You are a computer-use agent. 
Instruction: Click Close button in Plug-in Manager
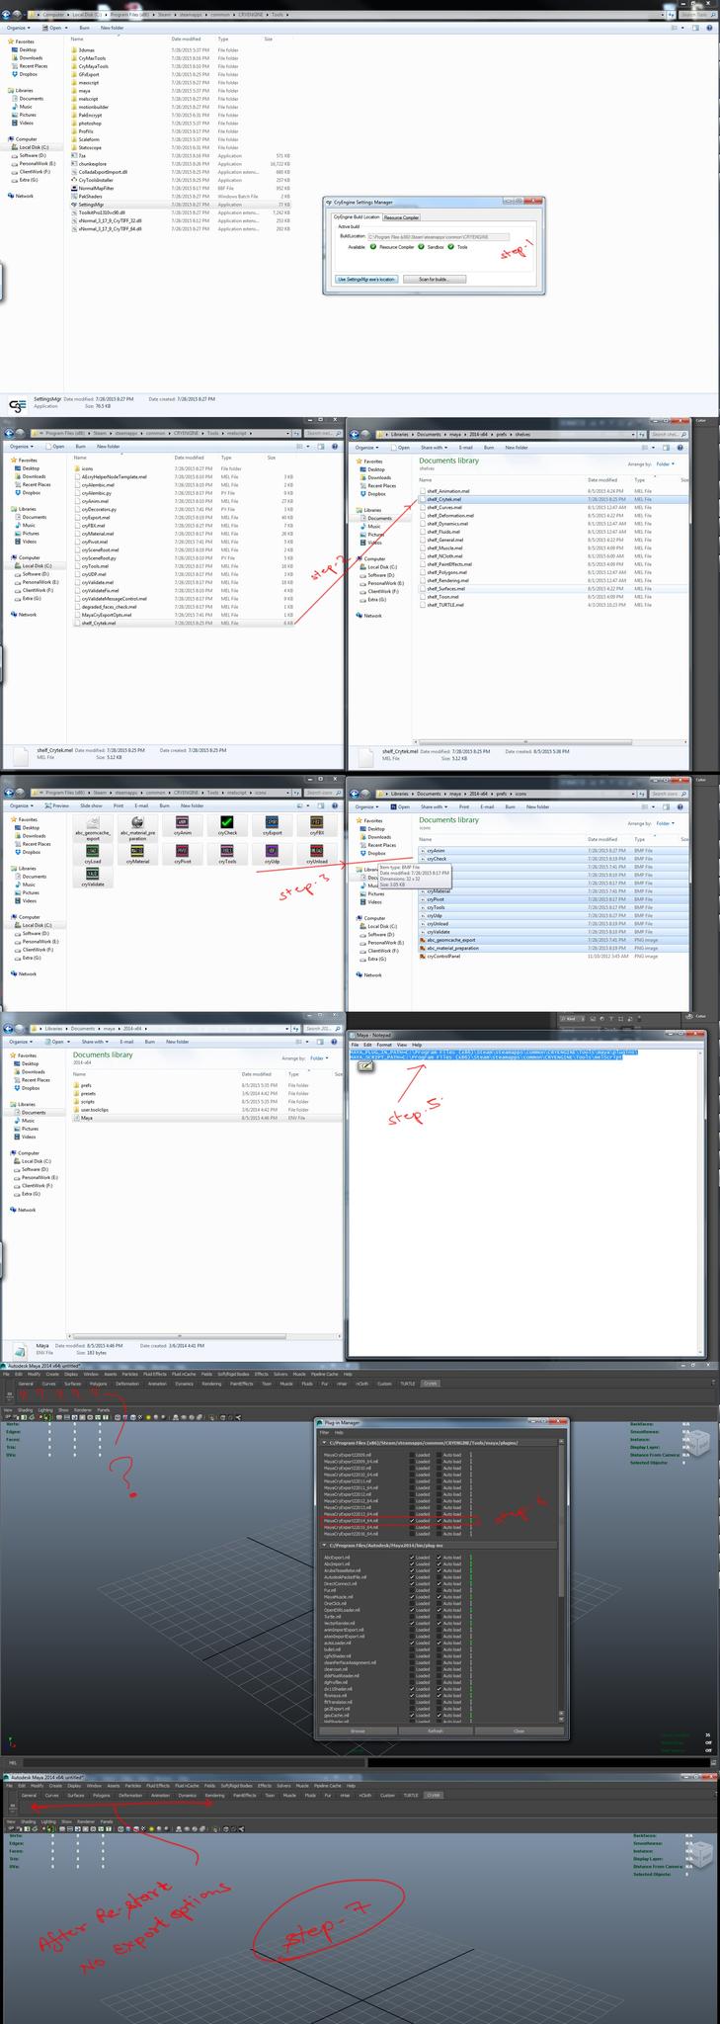[x=520, y=1730]
